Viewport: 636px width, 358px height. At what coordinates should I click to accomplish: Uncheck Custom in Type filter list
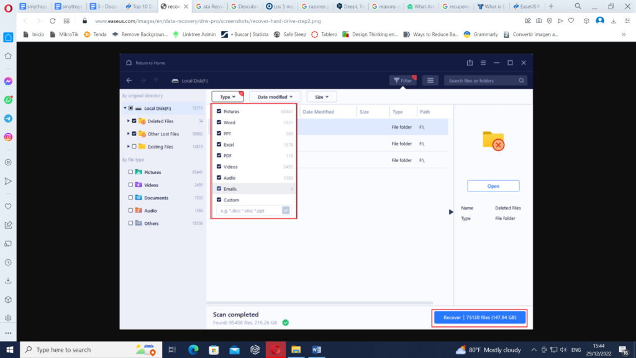click(219, 200)
